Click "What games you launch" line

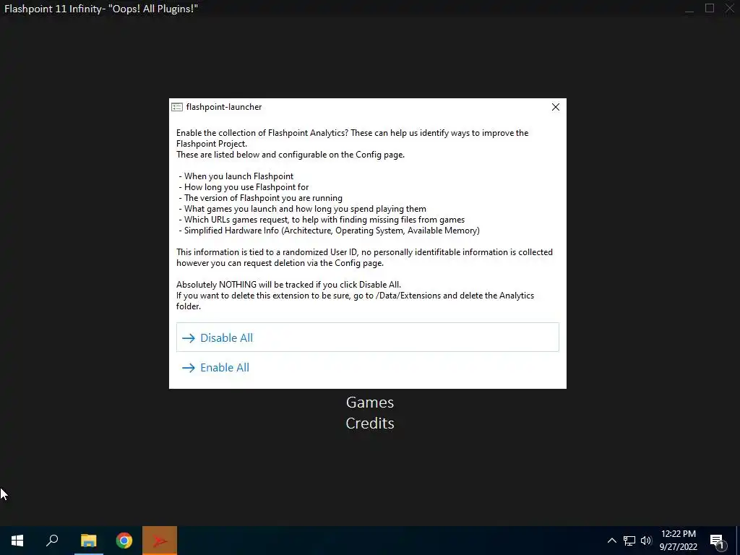click(303, 209)
